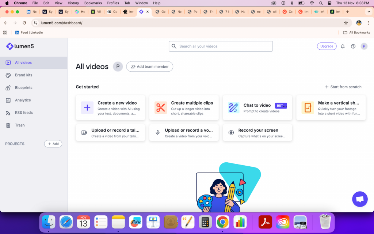Open the help question mark icon
The height and width of the screenshot is (234, 374).
(353, 46)
